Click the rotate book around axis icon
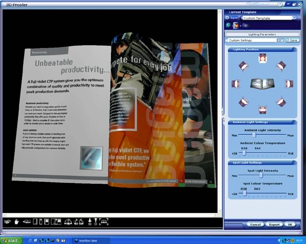Screen dimensions: 306x244 tap(68, 222)
